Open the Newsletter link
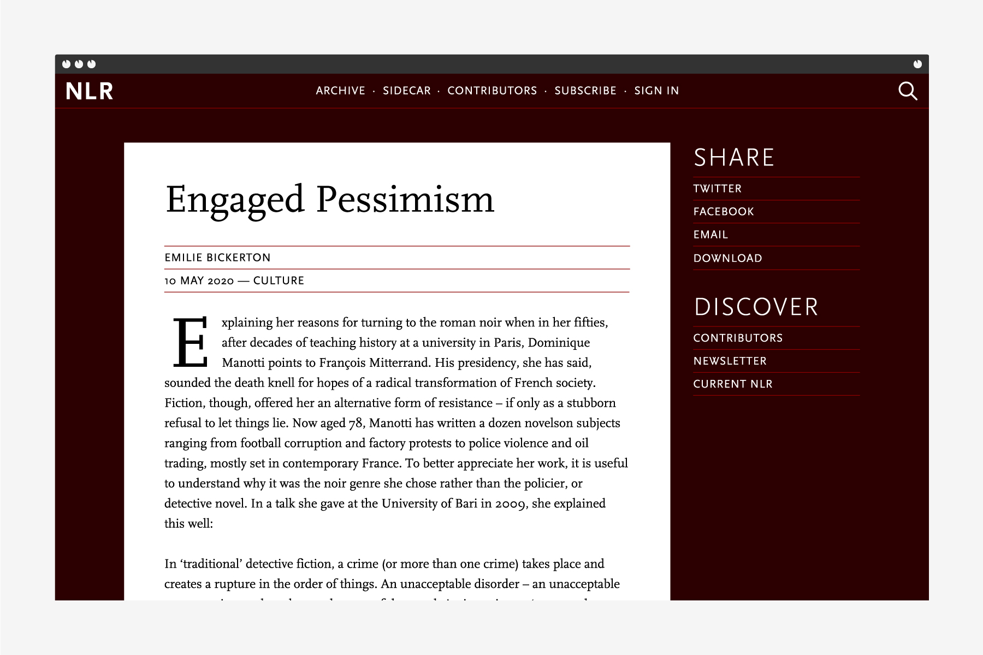Screen dimensions: 983x655 coord(730,361)
